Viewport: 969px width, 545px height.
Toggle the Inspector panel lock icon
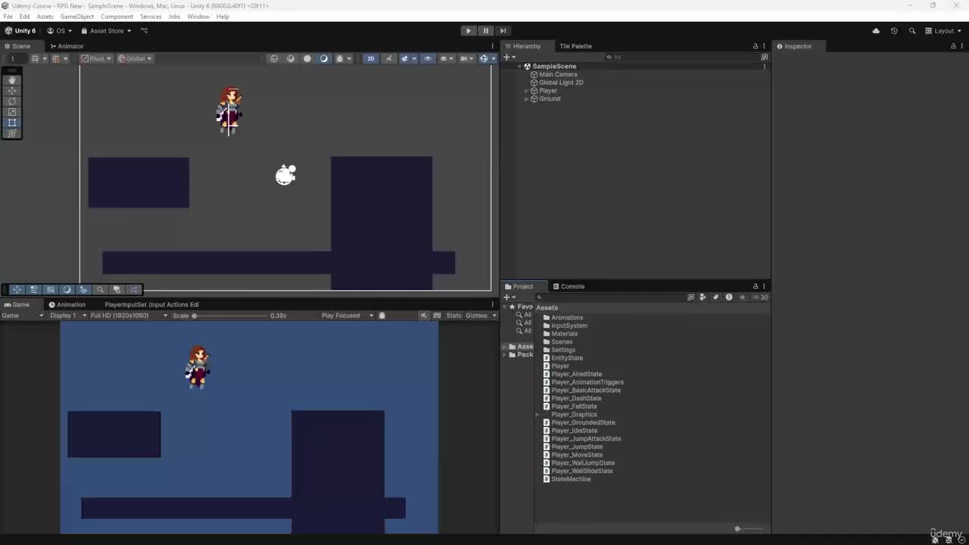click(953, 46)
